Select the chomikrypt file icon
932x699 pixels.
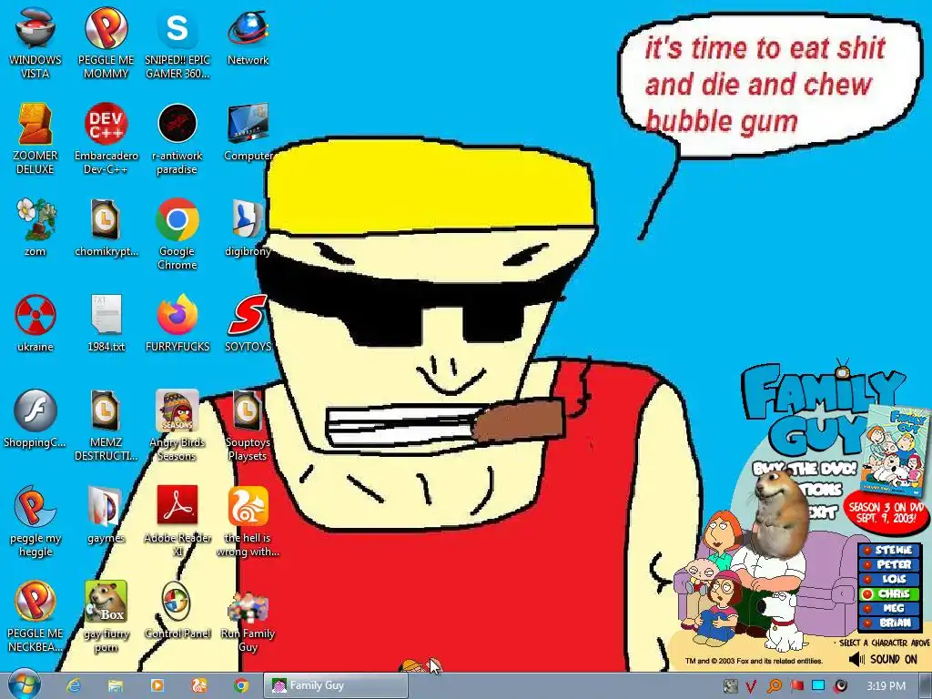click(106, 228)
